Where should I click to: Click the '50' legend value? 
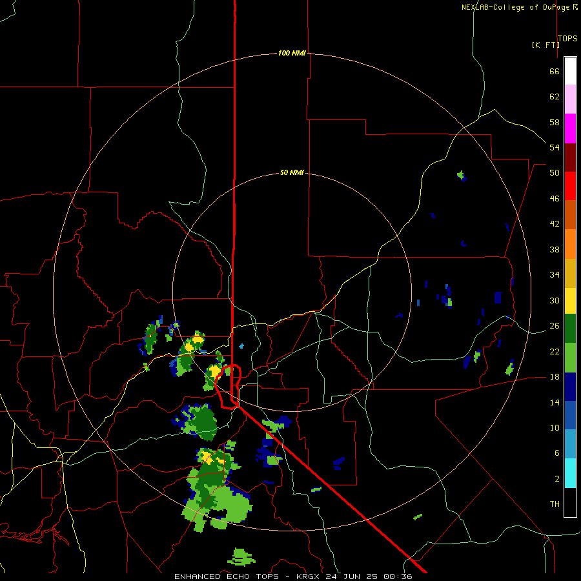pos(555,172)
